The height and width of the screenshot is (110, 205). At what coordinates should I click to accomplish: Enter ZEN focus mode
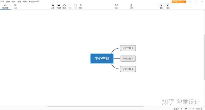116,6
